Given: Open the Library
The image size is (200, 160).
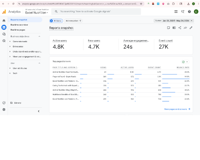Looking at the screenshot, I should (x=16, y=103).
